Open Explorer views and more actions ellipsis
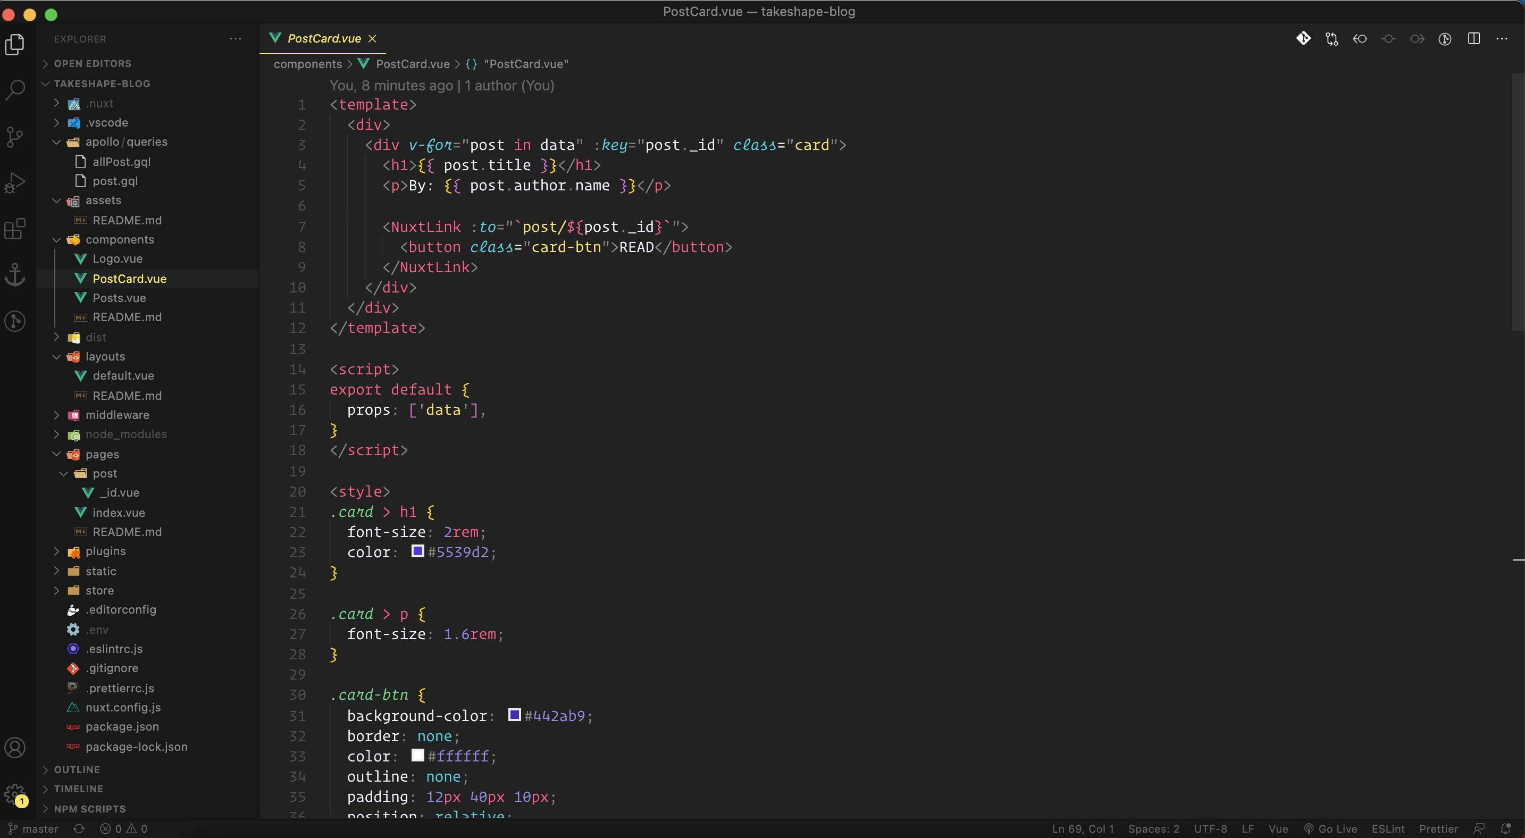Image resolution: width=1525 pixels, height=838 pixels. coord(236,38)
